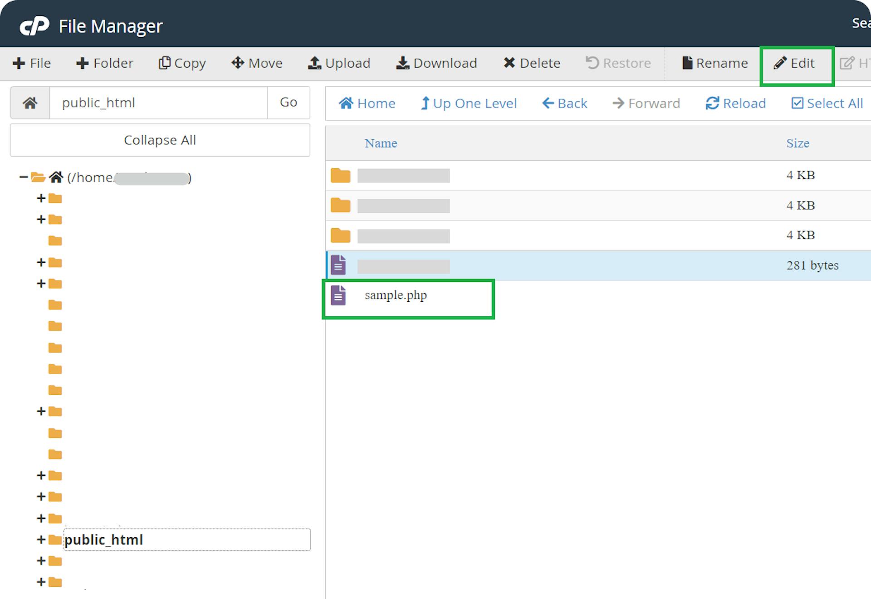Click the public_html path input field
The image size is (871, 599).
[158, 103]
